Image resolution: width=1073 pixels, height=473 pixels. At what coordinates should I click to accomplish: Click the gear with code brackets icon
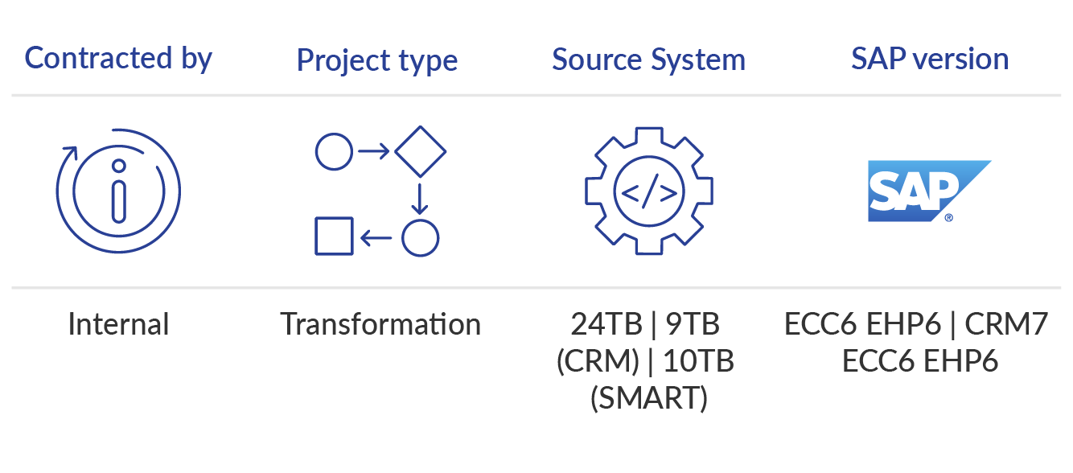point(649,191)
